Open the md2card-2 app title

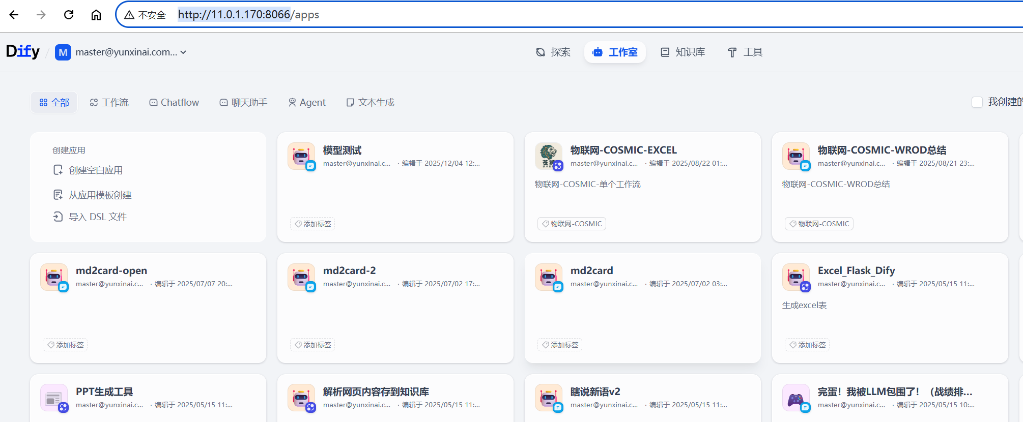[x=349, y=270]
